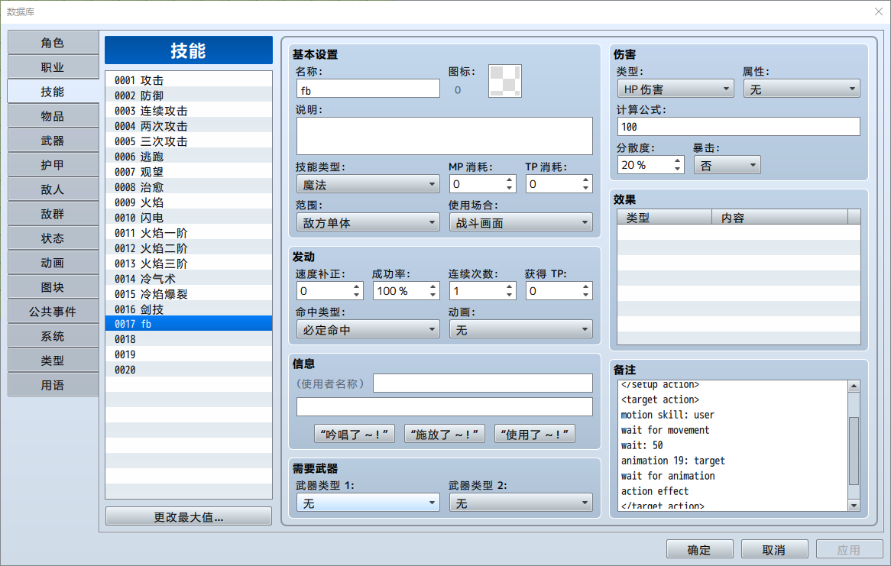Image resolution: width=891 pixels, height=566 pixels.
Task: Select skill 0001 攻击 in the list
Action: pos(189,80)
